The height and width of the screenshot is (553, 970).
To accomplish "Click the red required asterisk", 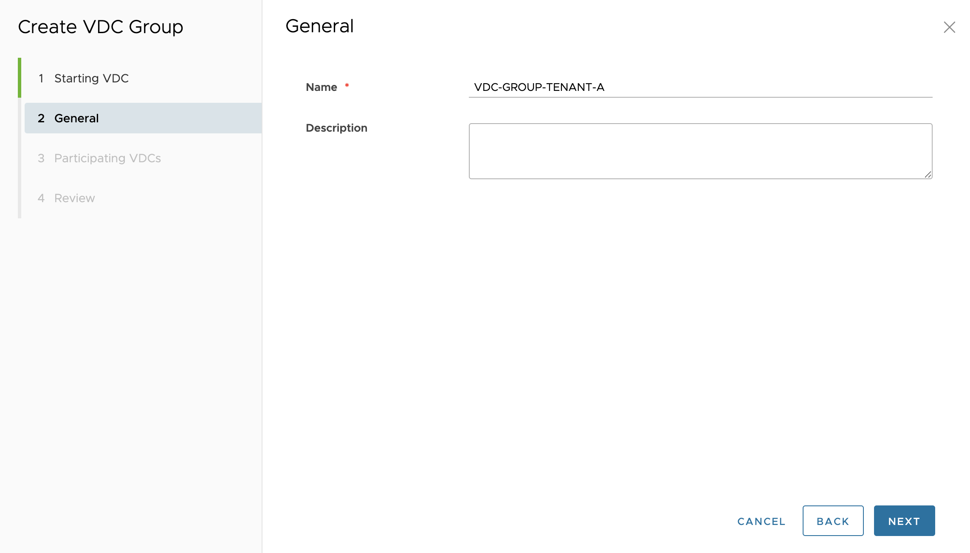I will click(x=347, y=86).
